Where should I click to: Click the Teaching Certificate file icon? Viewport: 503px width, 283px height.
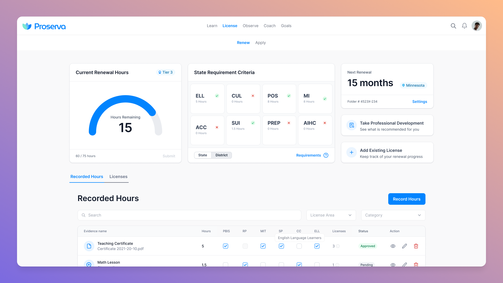pyautogui.click(x=89, y=246)
